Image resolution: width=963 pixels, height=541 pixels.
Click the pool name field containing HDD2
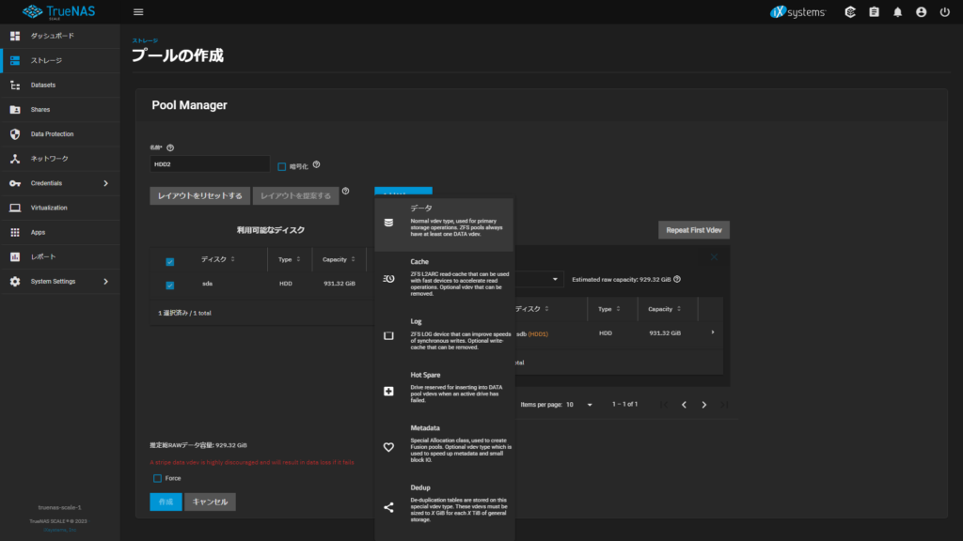[x=210, y=164]
